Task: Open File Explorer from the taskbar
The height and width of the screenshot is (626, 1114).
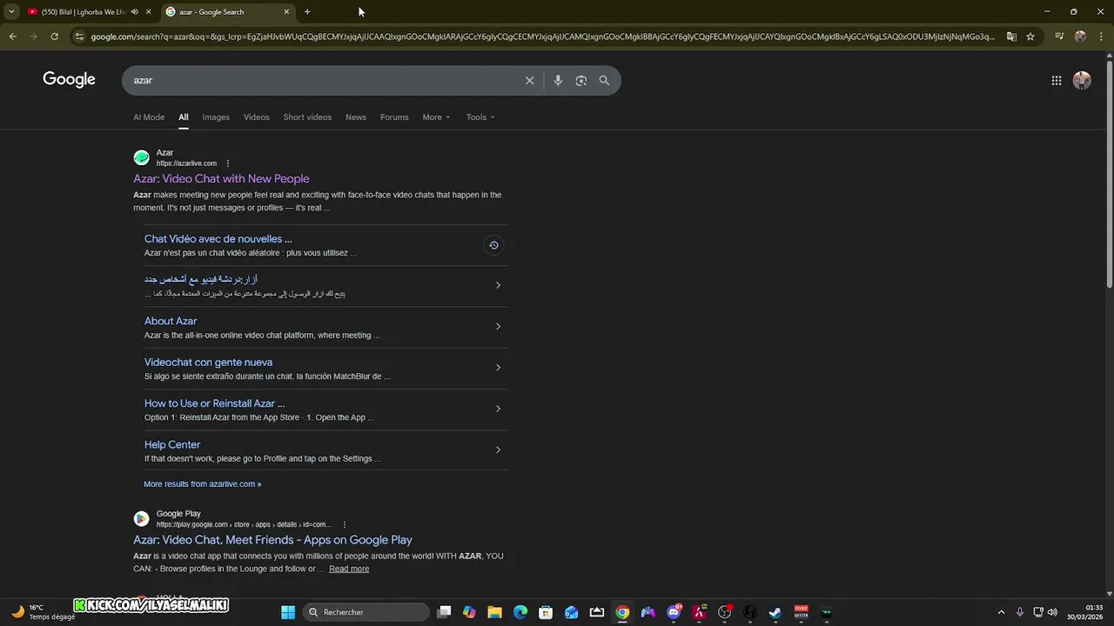Action: tap(494, 612)
